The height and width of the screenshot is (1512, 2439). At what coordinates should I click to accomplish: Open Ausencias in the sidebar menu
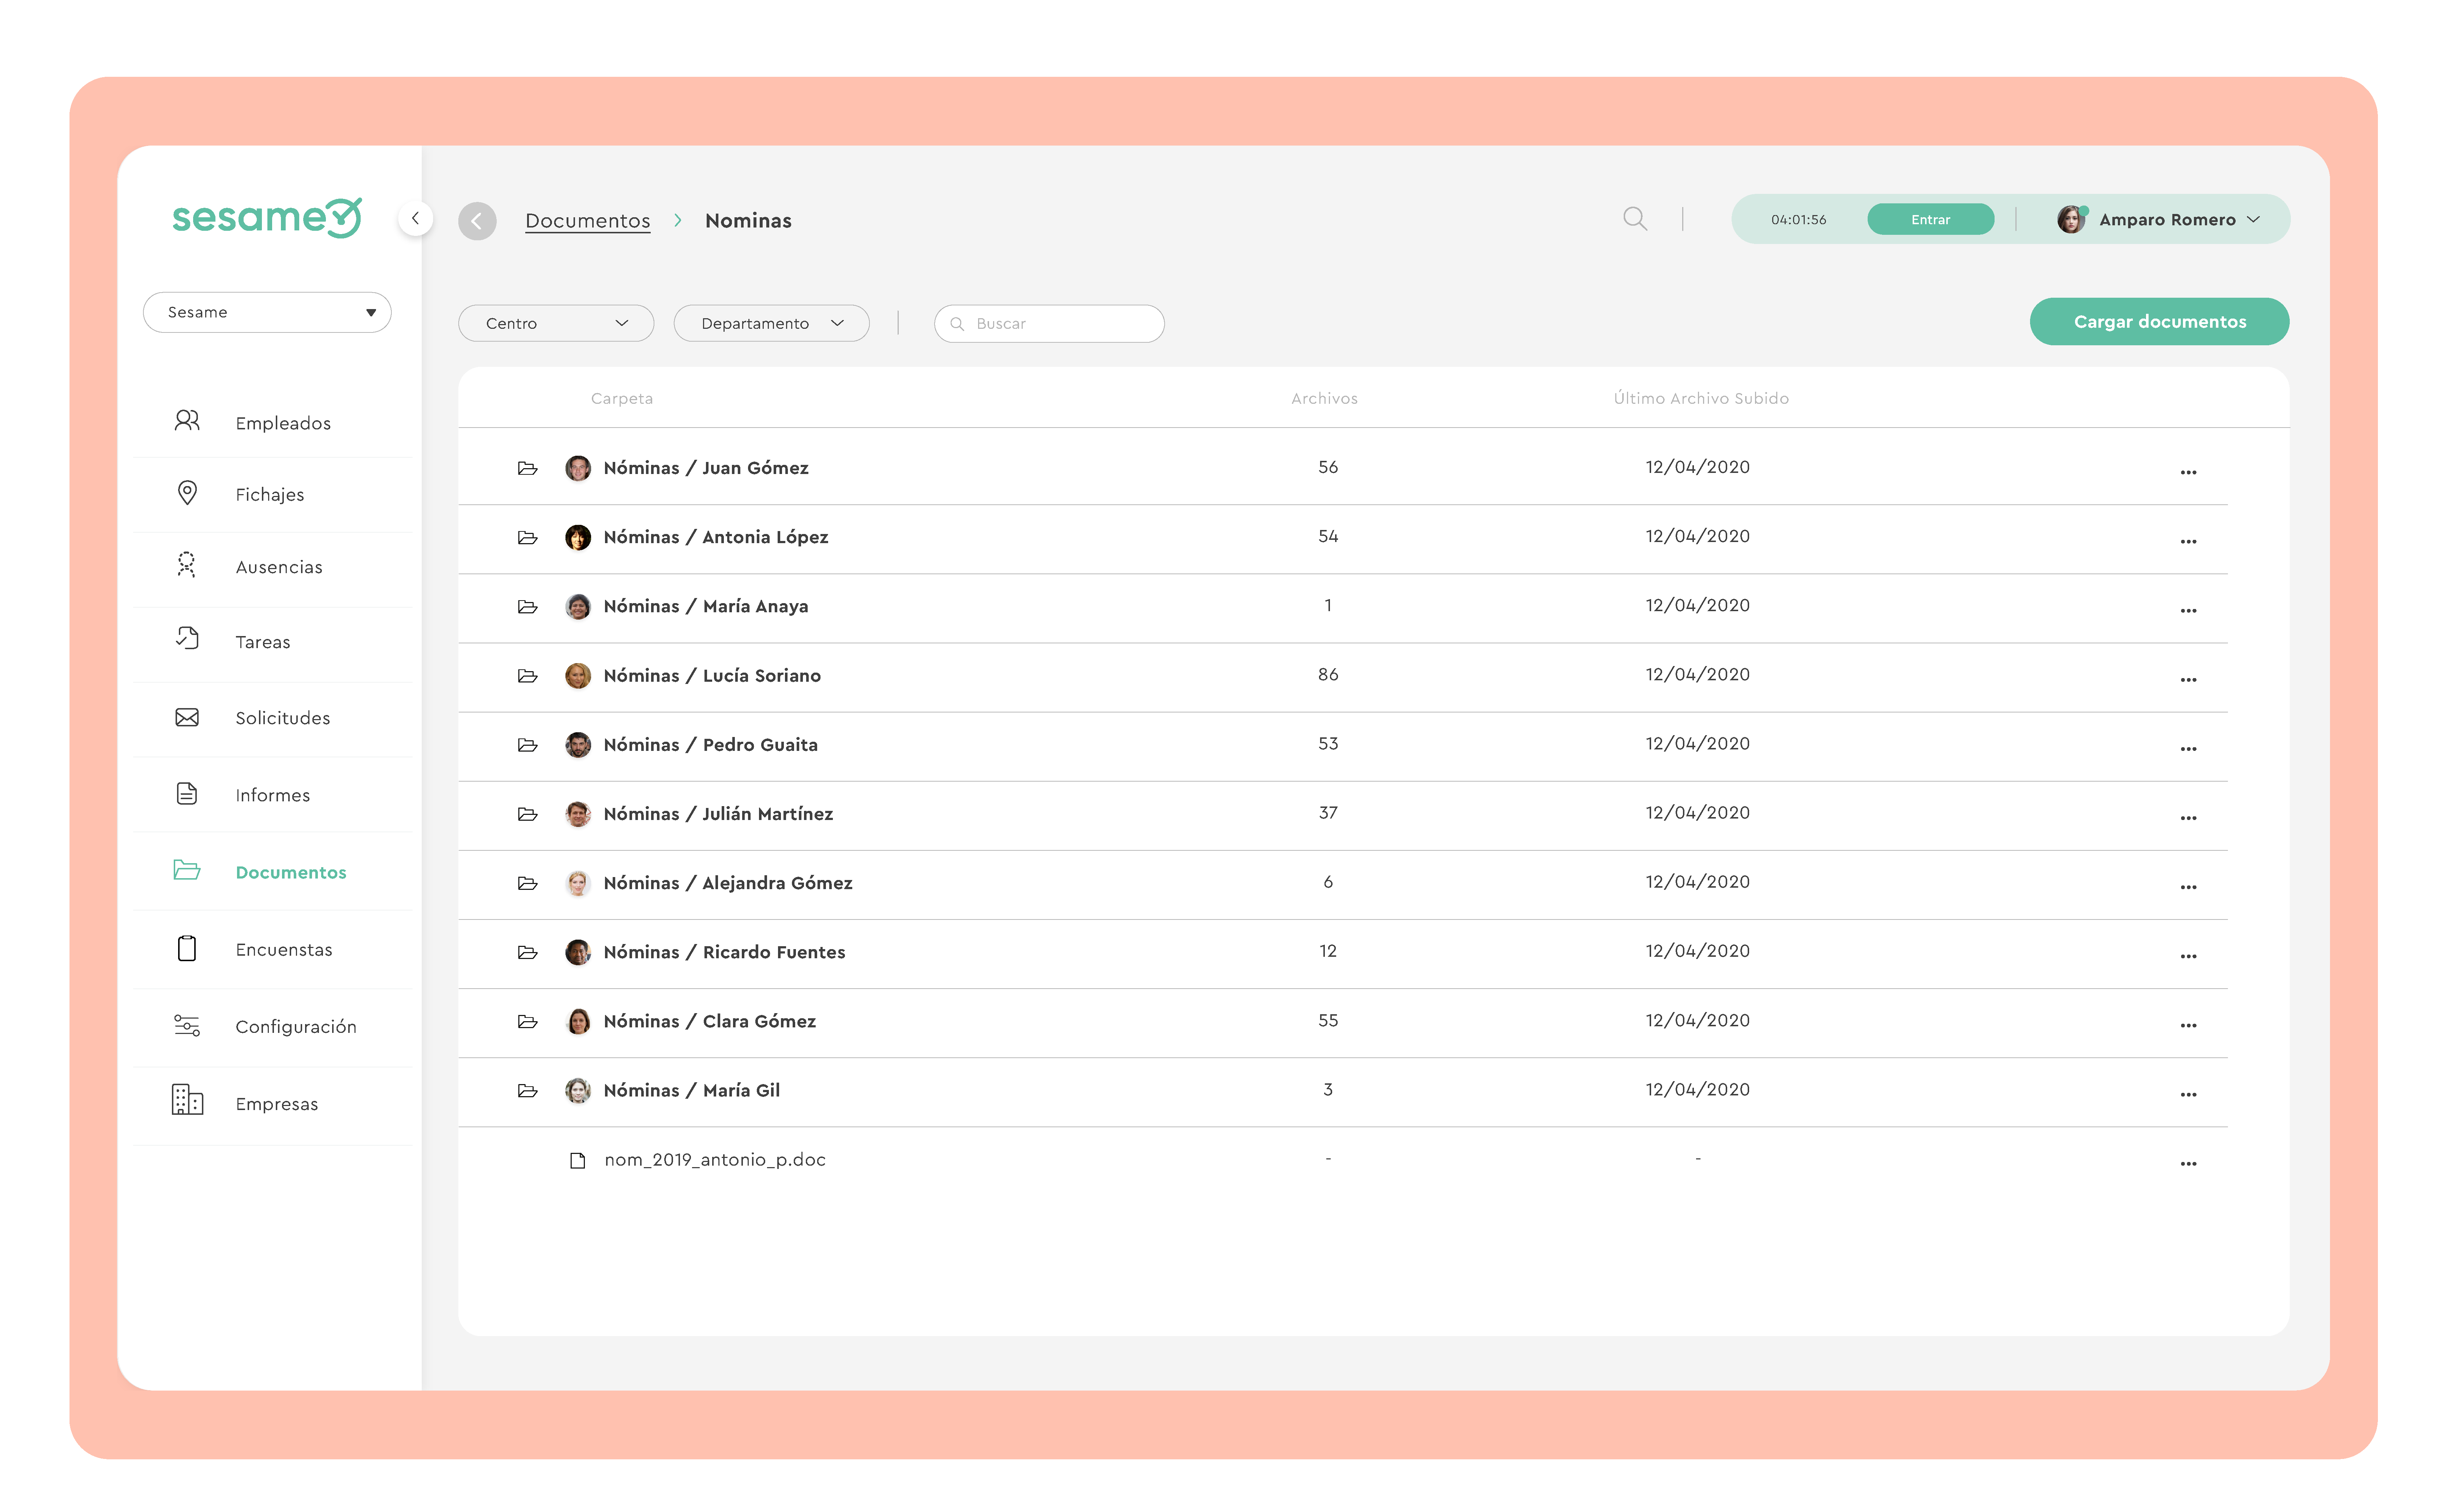tap(279, 567)
